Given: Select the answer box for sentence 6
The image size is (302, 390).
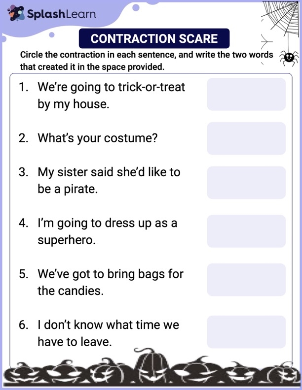Looking at the screenshot, I should click(x=246, y=332).
